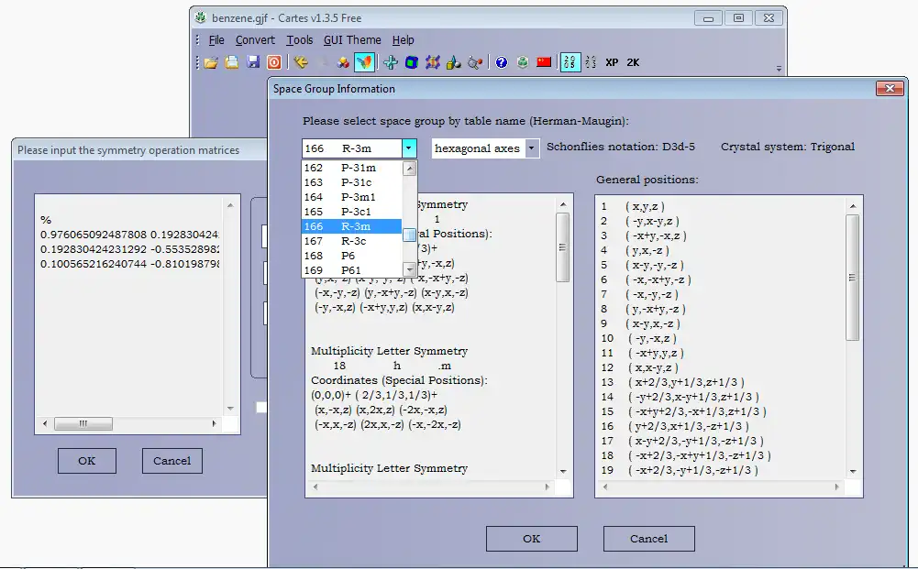Click the red power exit icon
This screenshot has width=918, height=569.
coord(274,62)
